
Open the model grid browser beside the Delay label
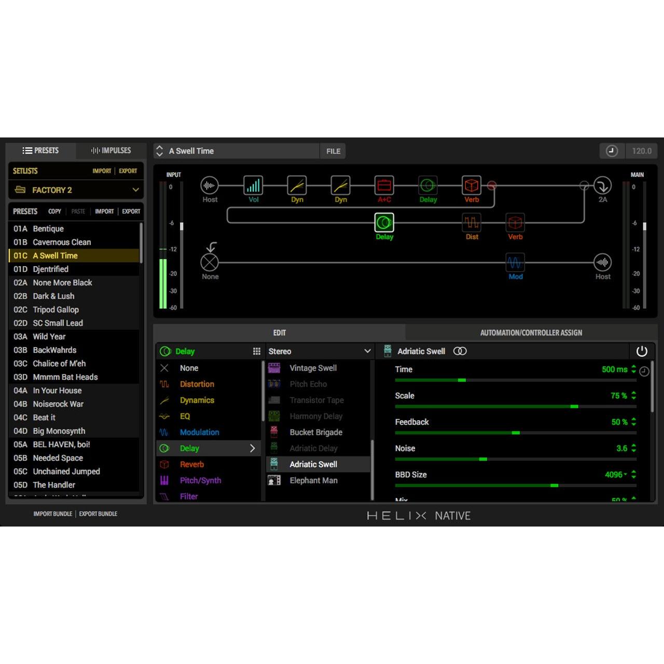[257, 351]
